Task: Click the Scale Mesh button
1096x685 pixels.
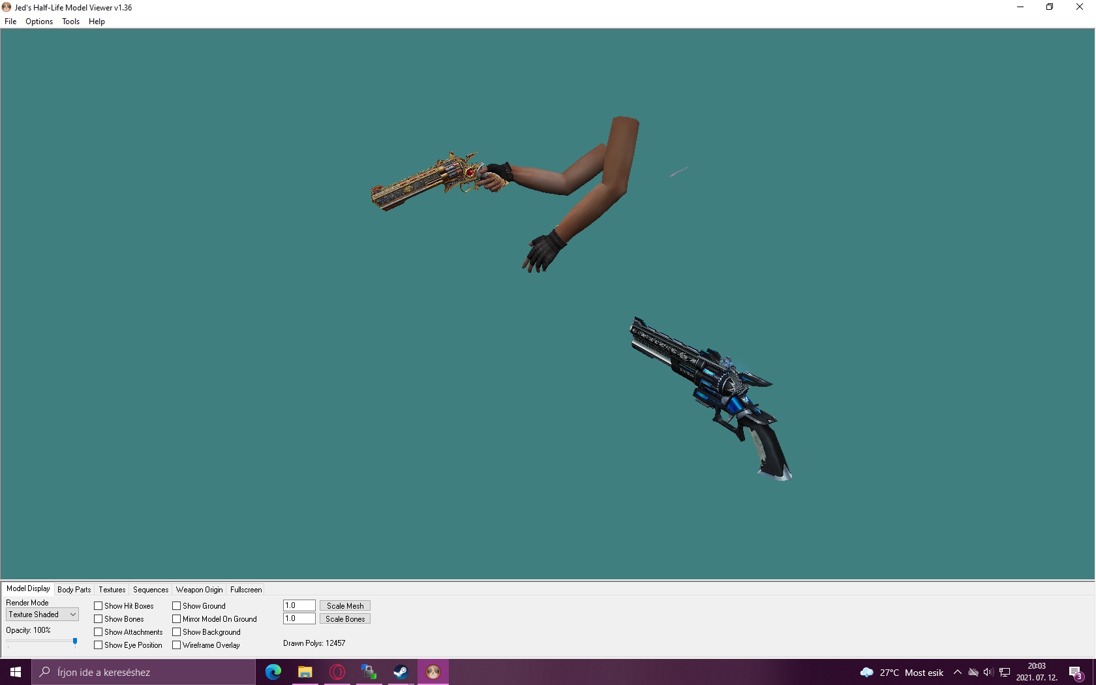Action: pos(345,606)
